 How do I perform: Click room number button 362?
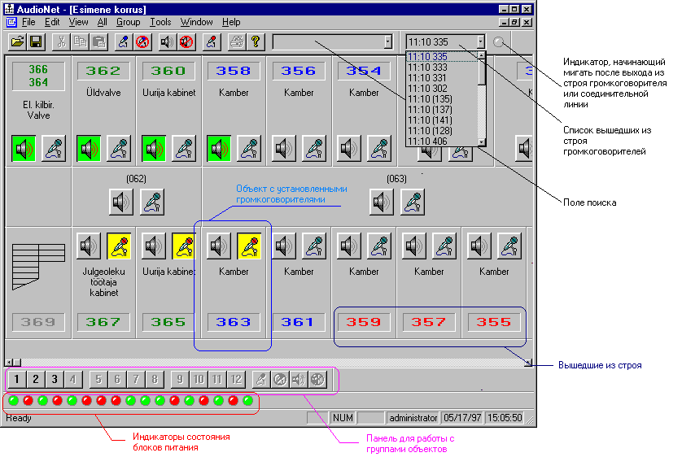(103, 71)
